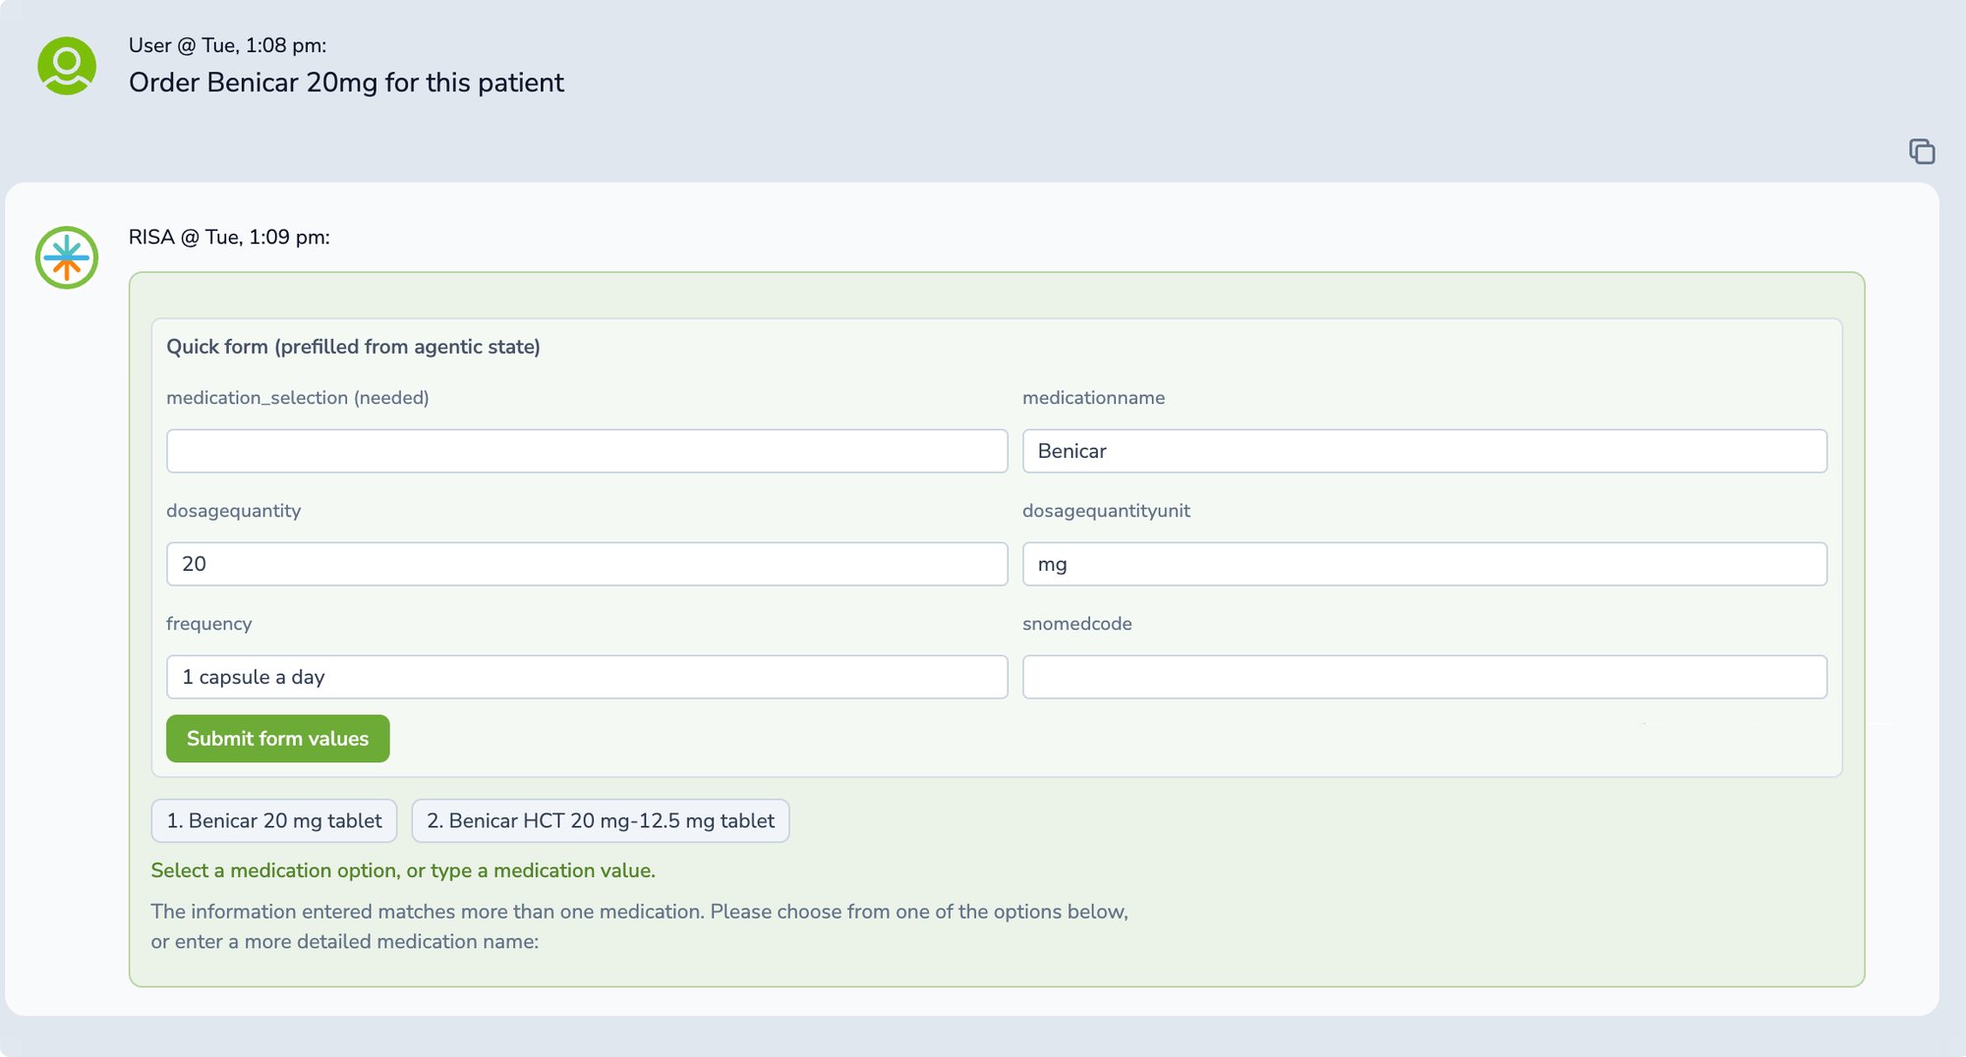
Task: Click the 'RISA @ Tue, 1:09 pm' timestamp
Action: 229,237
